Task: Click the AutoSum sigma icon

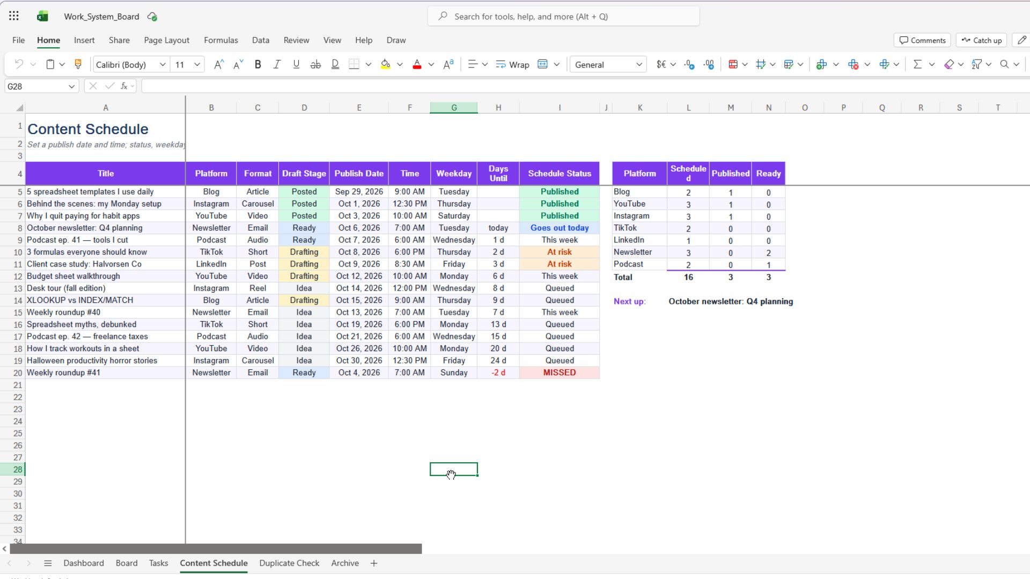Action: pyautogui.click(x=917, y=64)
